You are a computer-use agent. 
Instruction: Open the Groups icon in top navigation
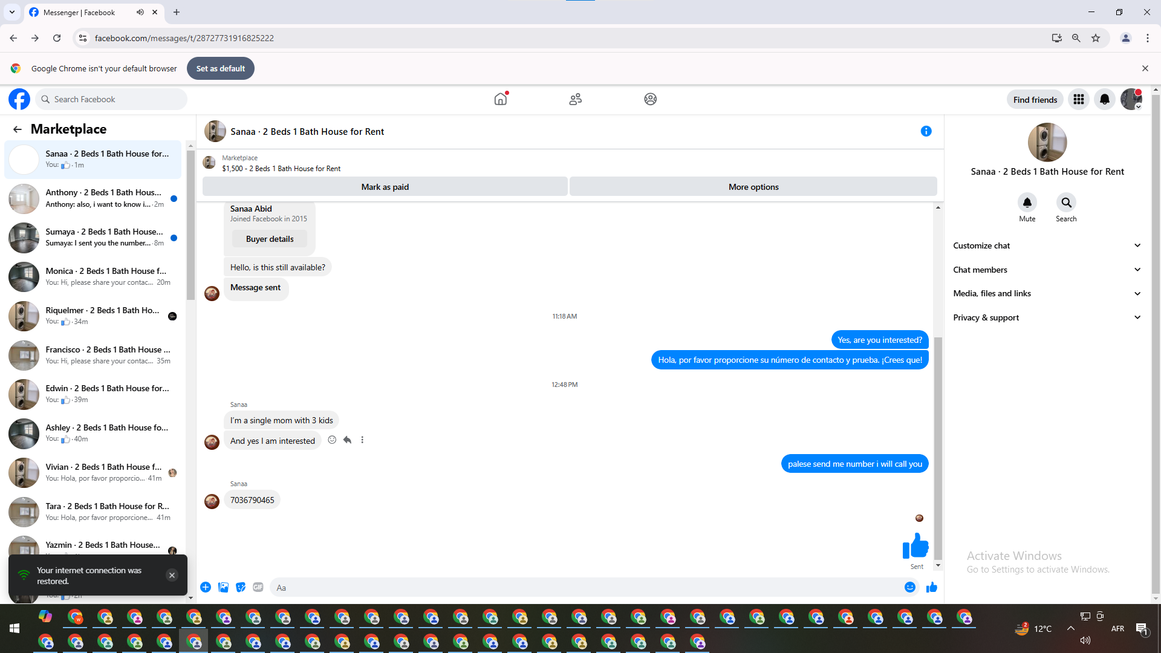pos(650,99)
